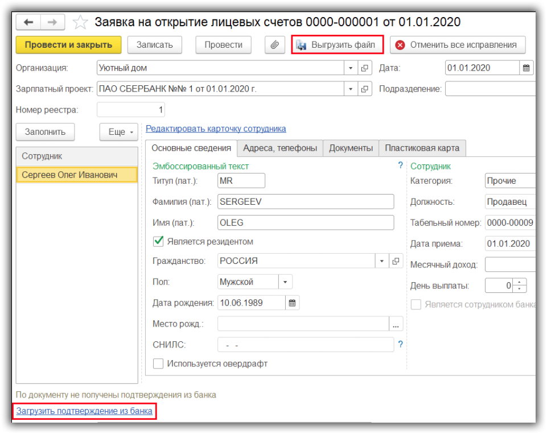
Task: Open the Еще menu
Action: pos(119,132)
